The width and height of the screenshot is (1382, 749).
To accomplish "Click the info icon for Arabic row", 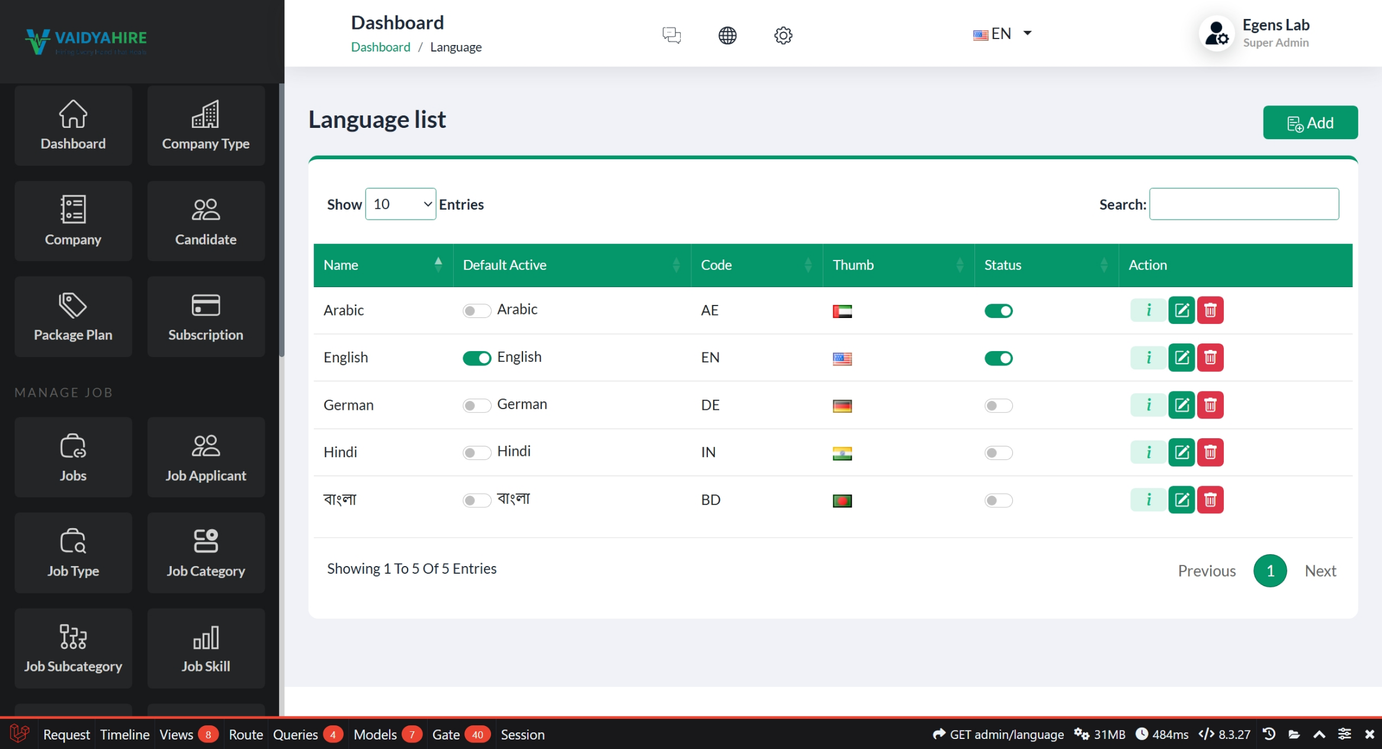I will tap(1148, 310).
